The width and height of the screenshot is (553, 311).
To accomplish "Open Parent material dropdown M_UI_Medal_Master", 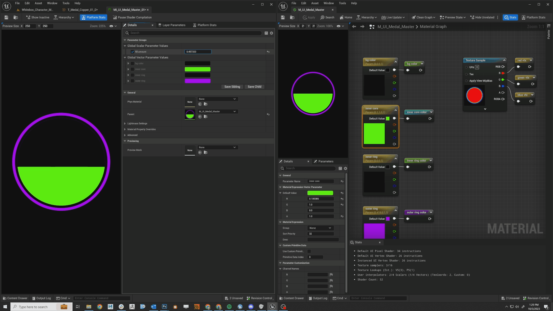I will [217, 111].
